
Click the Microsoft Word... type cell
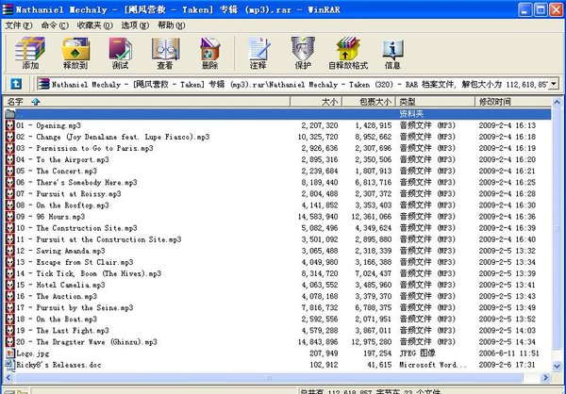tap(432, 365)
